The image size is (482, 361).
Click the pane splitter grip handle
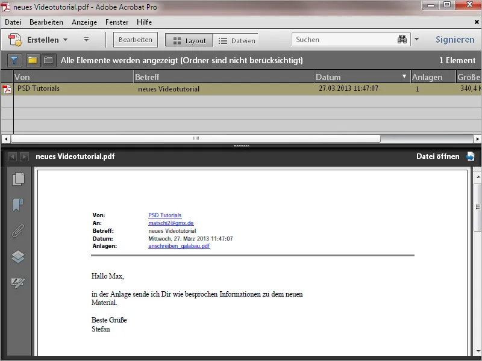[242, 146]
